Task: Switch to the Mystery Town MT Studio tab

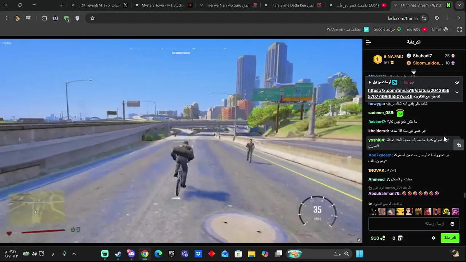Action: click(163, 5)
